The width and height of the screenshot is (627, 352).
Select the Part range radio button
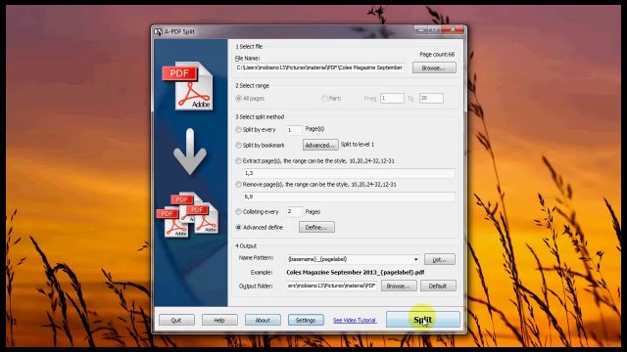[324, 98]
